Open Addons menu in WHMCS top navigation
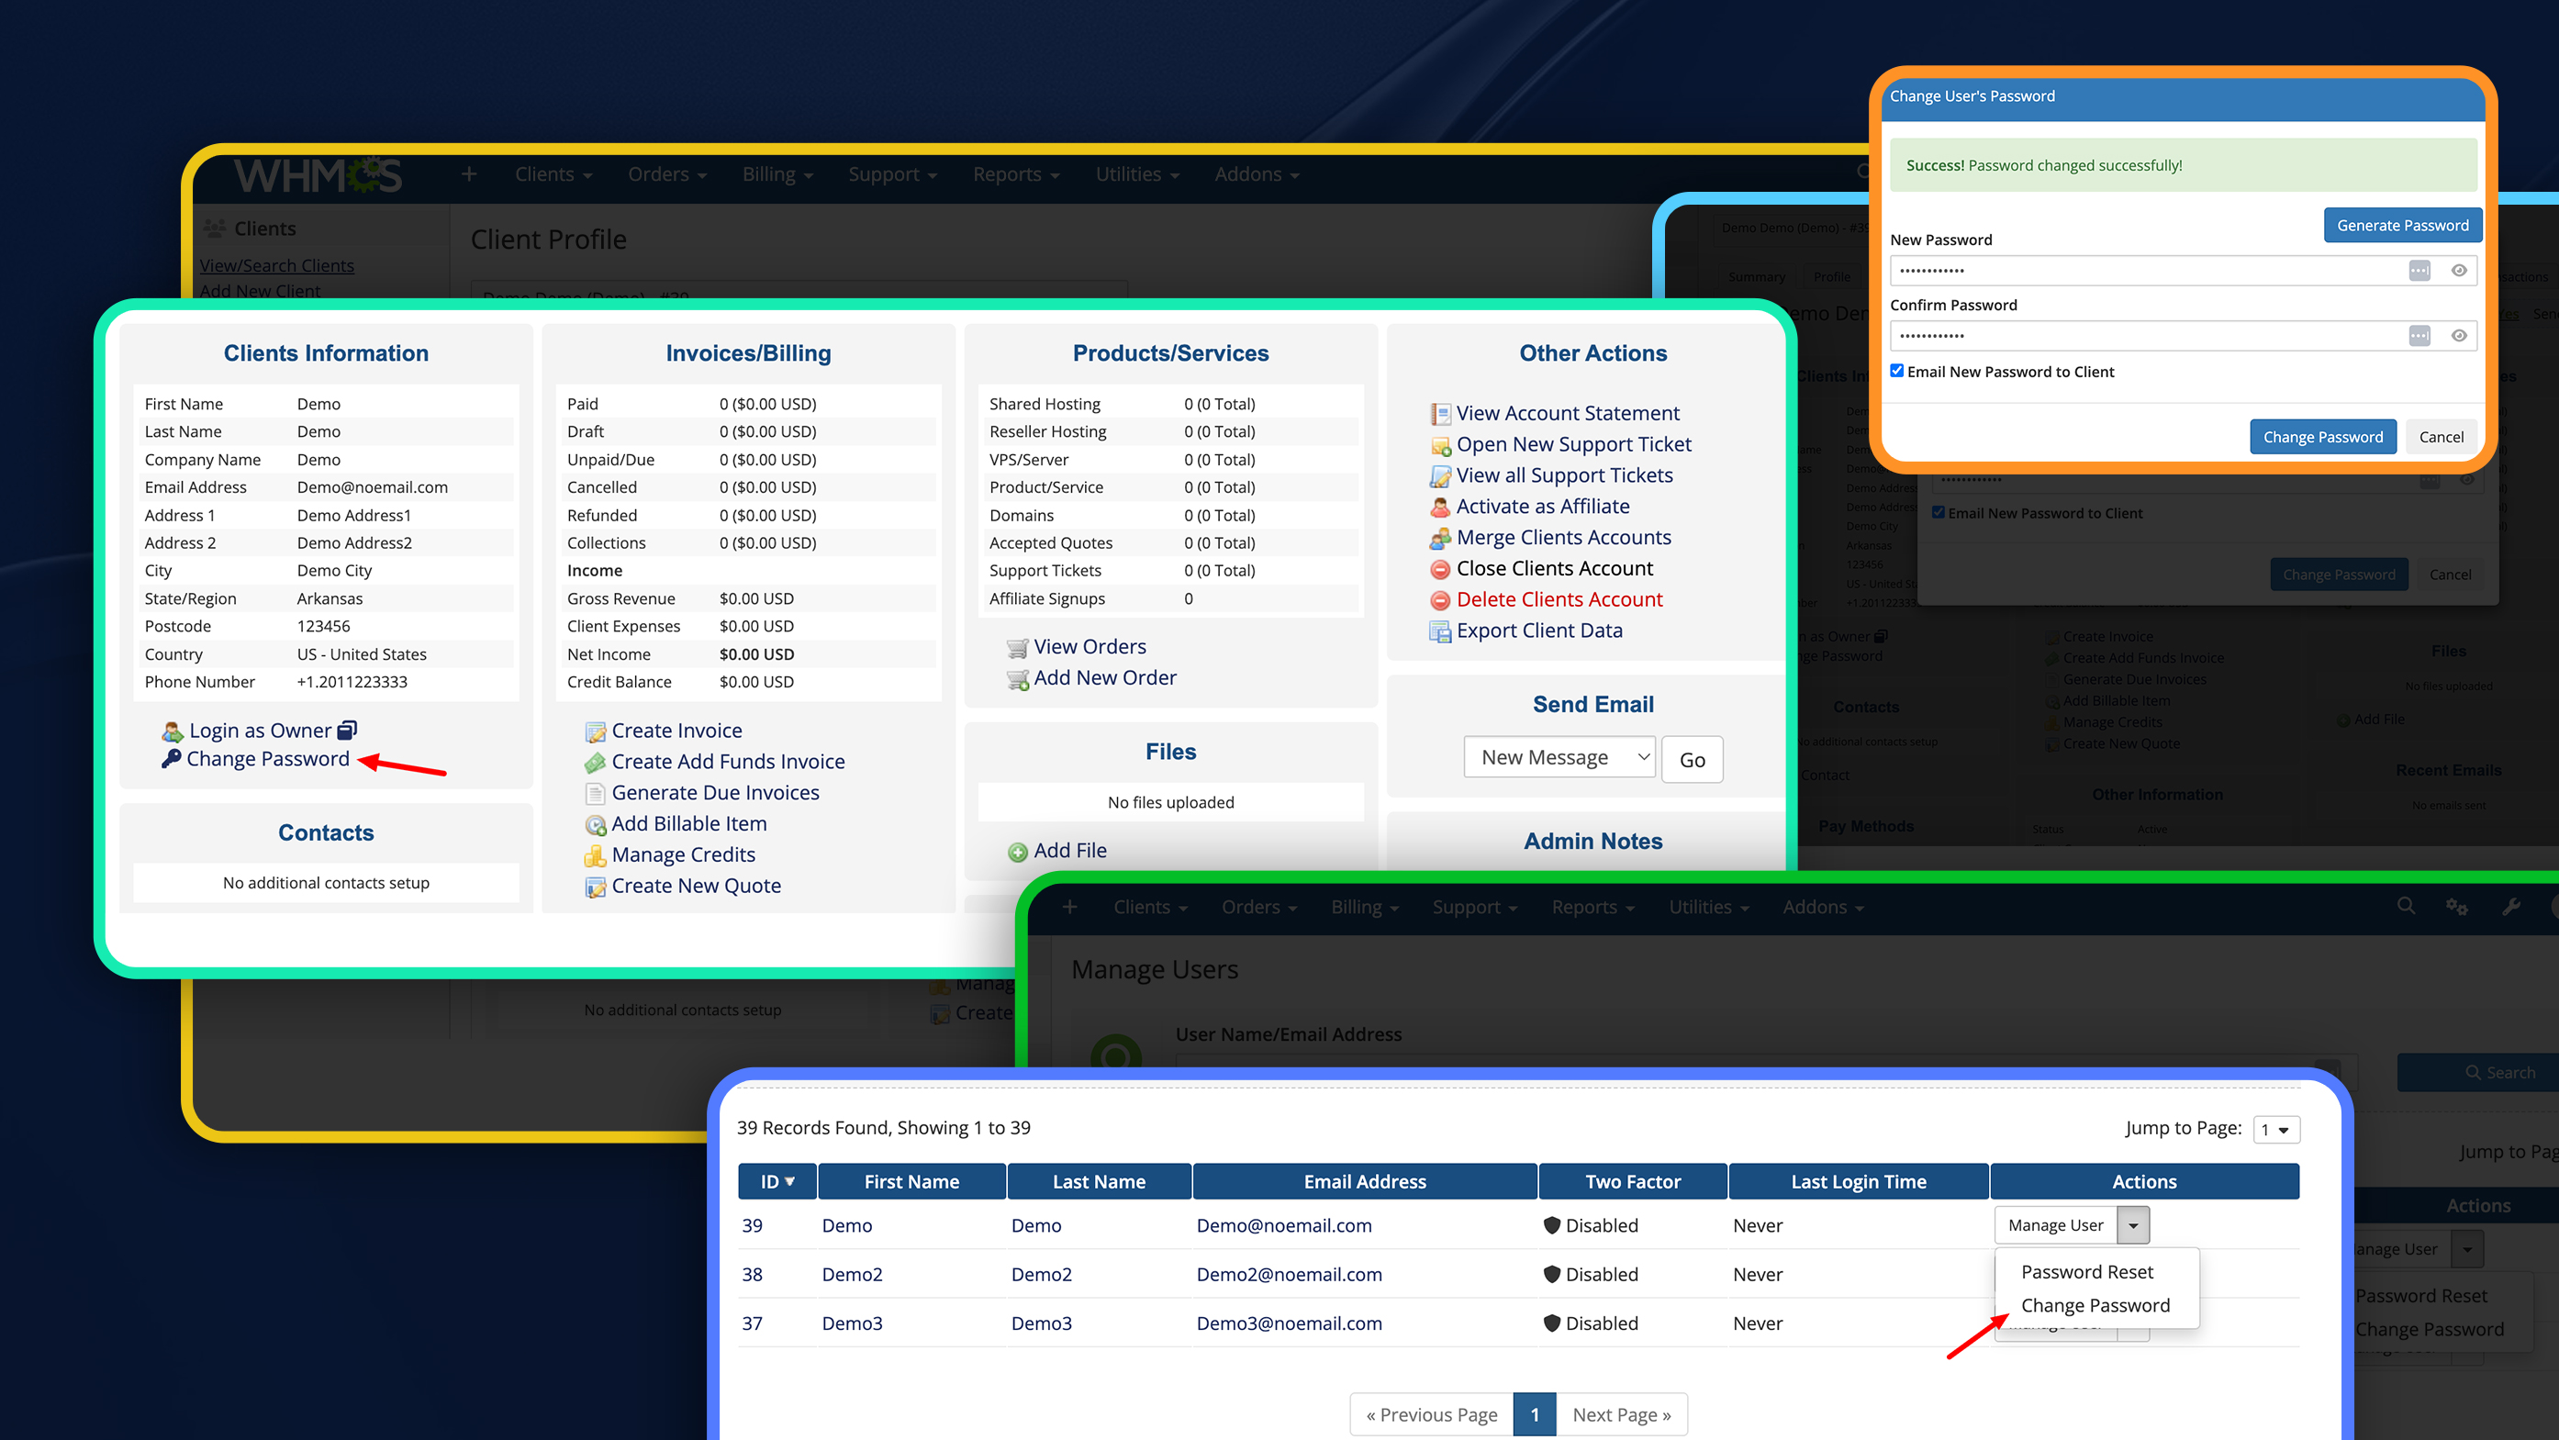Viewport: 2559px width, 1440px height. point(1257,174)
